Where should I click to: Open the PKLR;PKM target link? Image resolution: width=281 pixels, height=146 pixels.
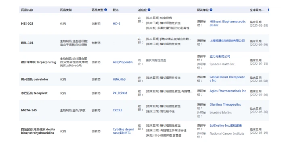120,93
